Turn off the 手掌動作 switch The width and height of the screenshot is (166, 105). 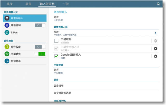tap(40, 54)
